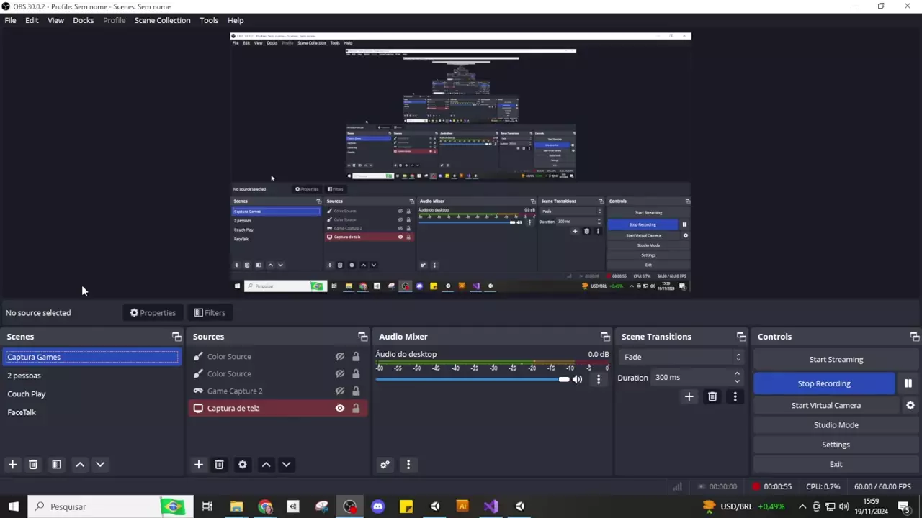Open the Scene Collection menu
The image size is (922, 518).
pyautogui.click(x=162, y=20)
